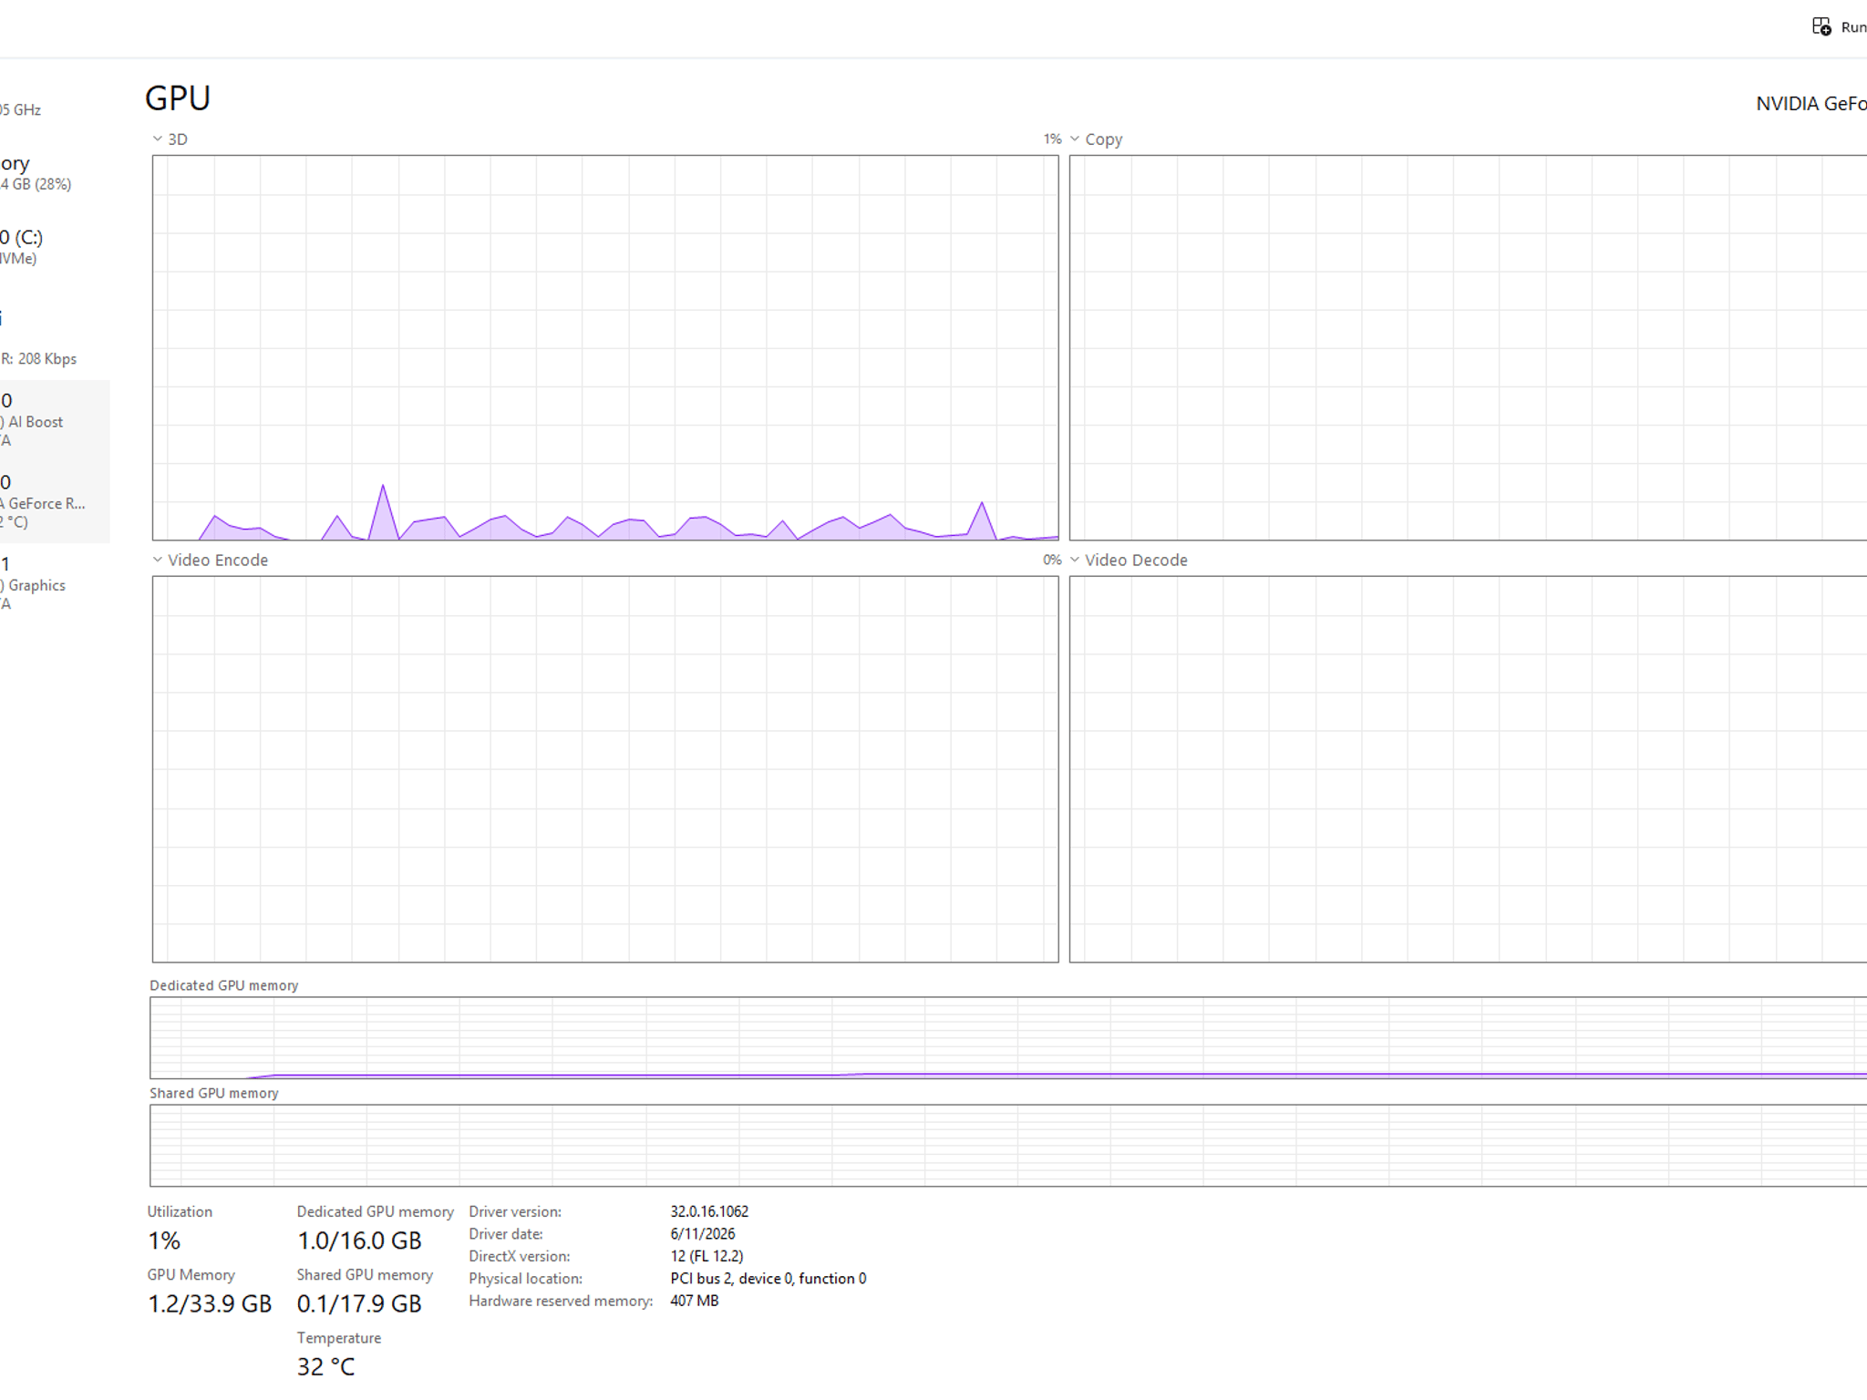This screenshot has height=1400, width=1867.
Task: Click driver date 6/11/2026
Action: [702, 1234]
